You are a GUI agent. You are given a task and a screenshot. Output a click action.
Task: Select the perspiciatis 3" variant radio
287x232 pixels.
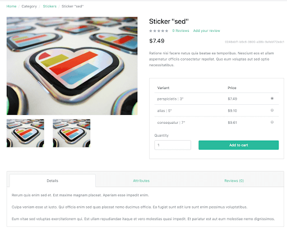(x=272, y=99)
